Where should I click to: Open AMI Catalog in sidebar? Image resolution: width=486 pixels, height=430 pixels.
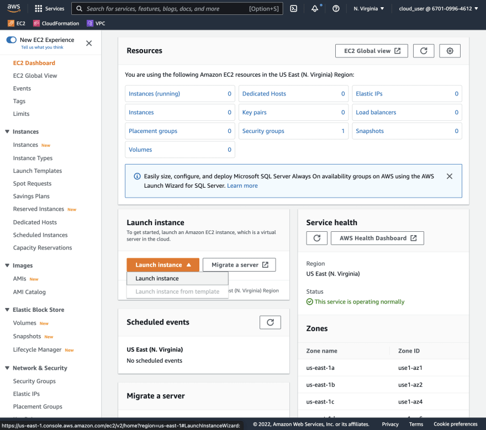coord(29,292)
